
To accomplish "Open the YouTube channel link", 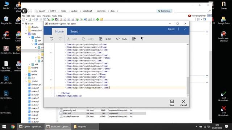I will [x=197, y=16].
